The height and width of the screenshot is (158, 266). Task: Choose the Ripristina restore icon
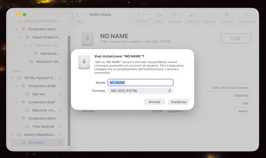(210, 15)
